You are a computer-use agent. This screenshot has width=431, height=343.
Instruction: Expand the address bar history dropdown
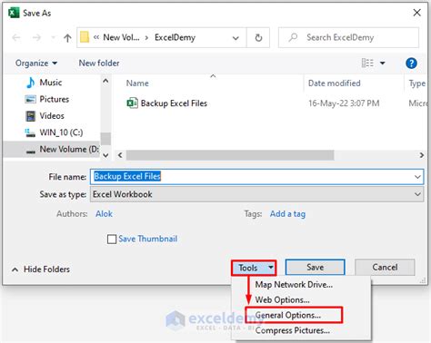click(236, 38)
